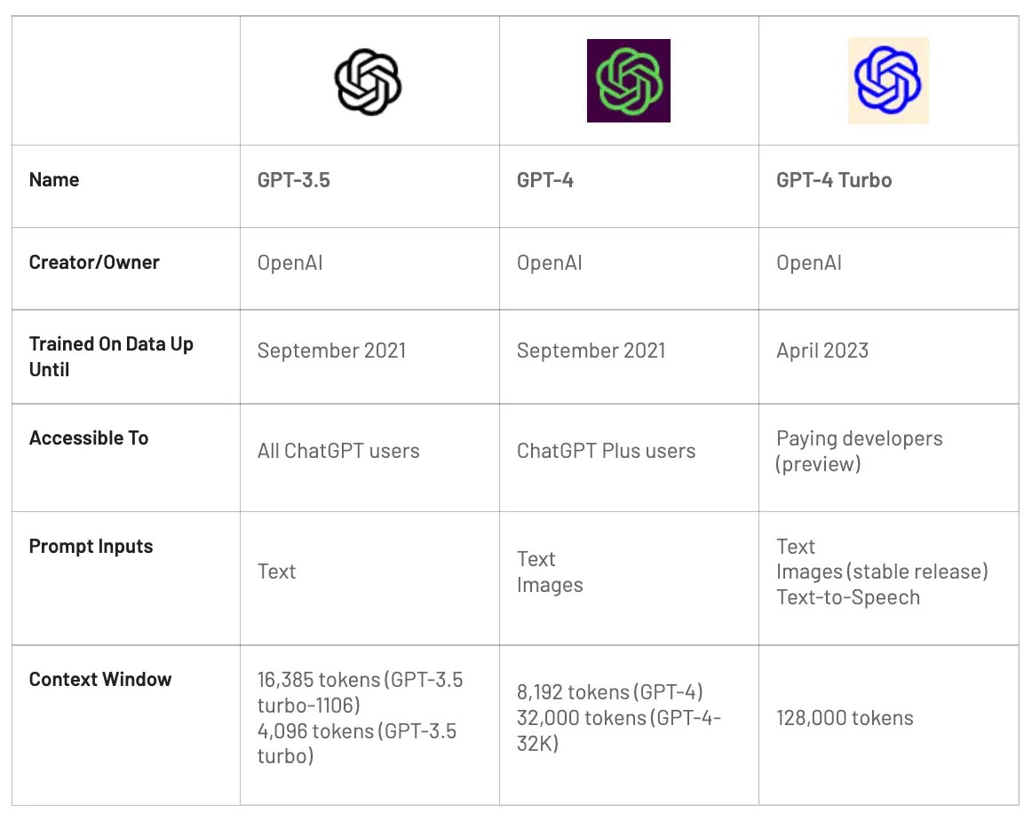Click the blue OpenAI logo for GPT-4 Turbo

tap(888, 80)
